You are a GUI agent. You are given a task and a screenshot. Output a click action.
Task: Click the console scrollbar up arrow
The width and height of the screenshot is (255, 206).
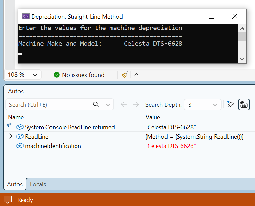pyautogui.click(x=242, y=29)
